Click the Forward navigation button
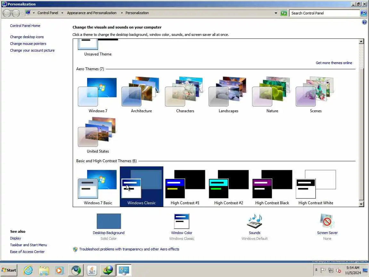369x277 pixels. (16, 13)
